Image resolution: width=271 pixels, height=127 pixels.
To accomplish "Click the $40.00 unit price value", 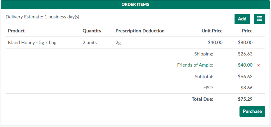I will click(x=215, y=43).
